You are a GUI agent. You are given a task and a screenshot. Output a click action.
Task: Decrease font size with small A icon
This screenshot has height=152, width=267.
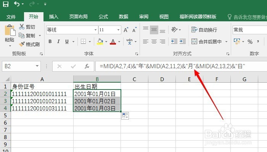pyautogui.click(x=135, y=30)
